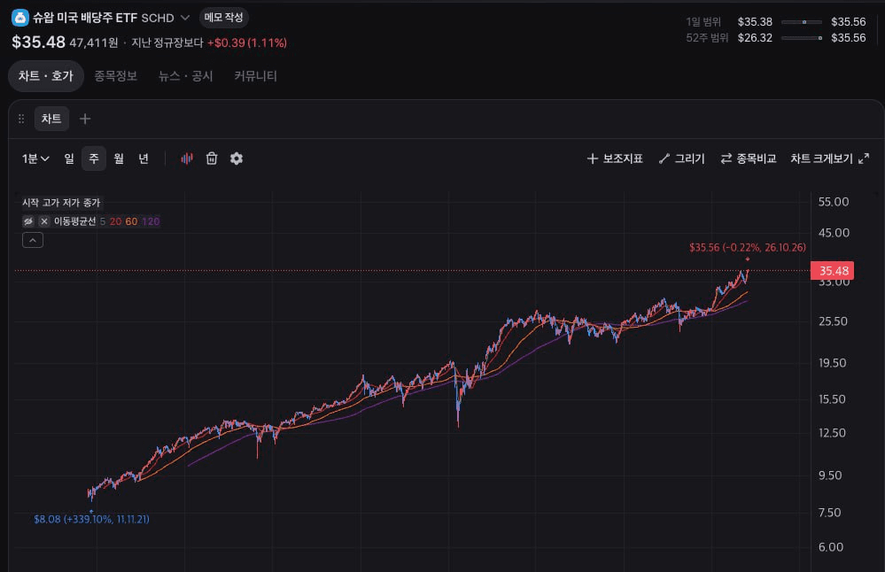This screenshot has width=885, height=572.
Task: Expand the SCHD ticker selector chevron
Action: pos(184,18)
